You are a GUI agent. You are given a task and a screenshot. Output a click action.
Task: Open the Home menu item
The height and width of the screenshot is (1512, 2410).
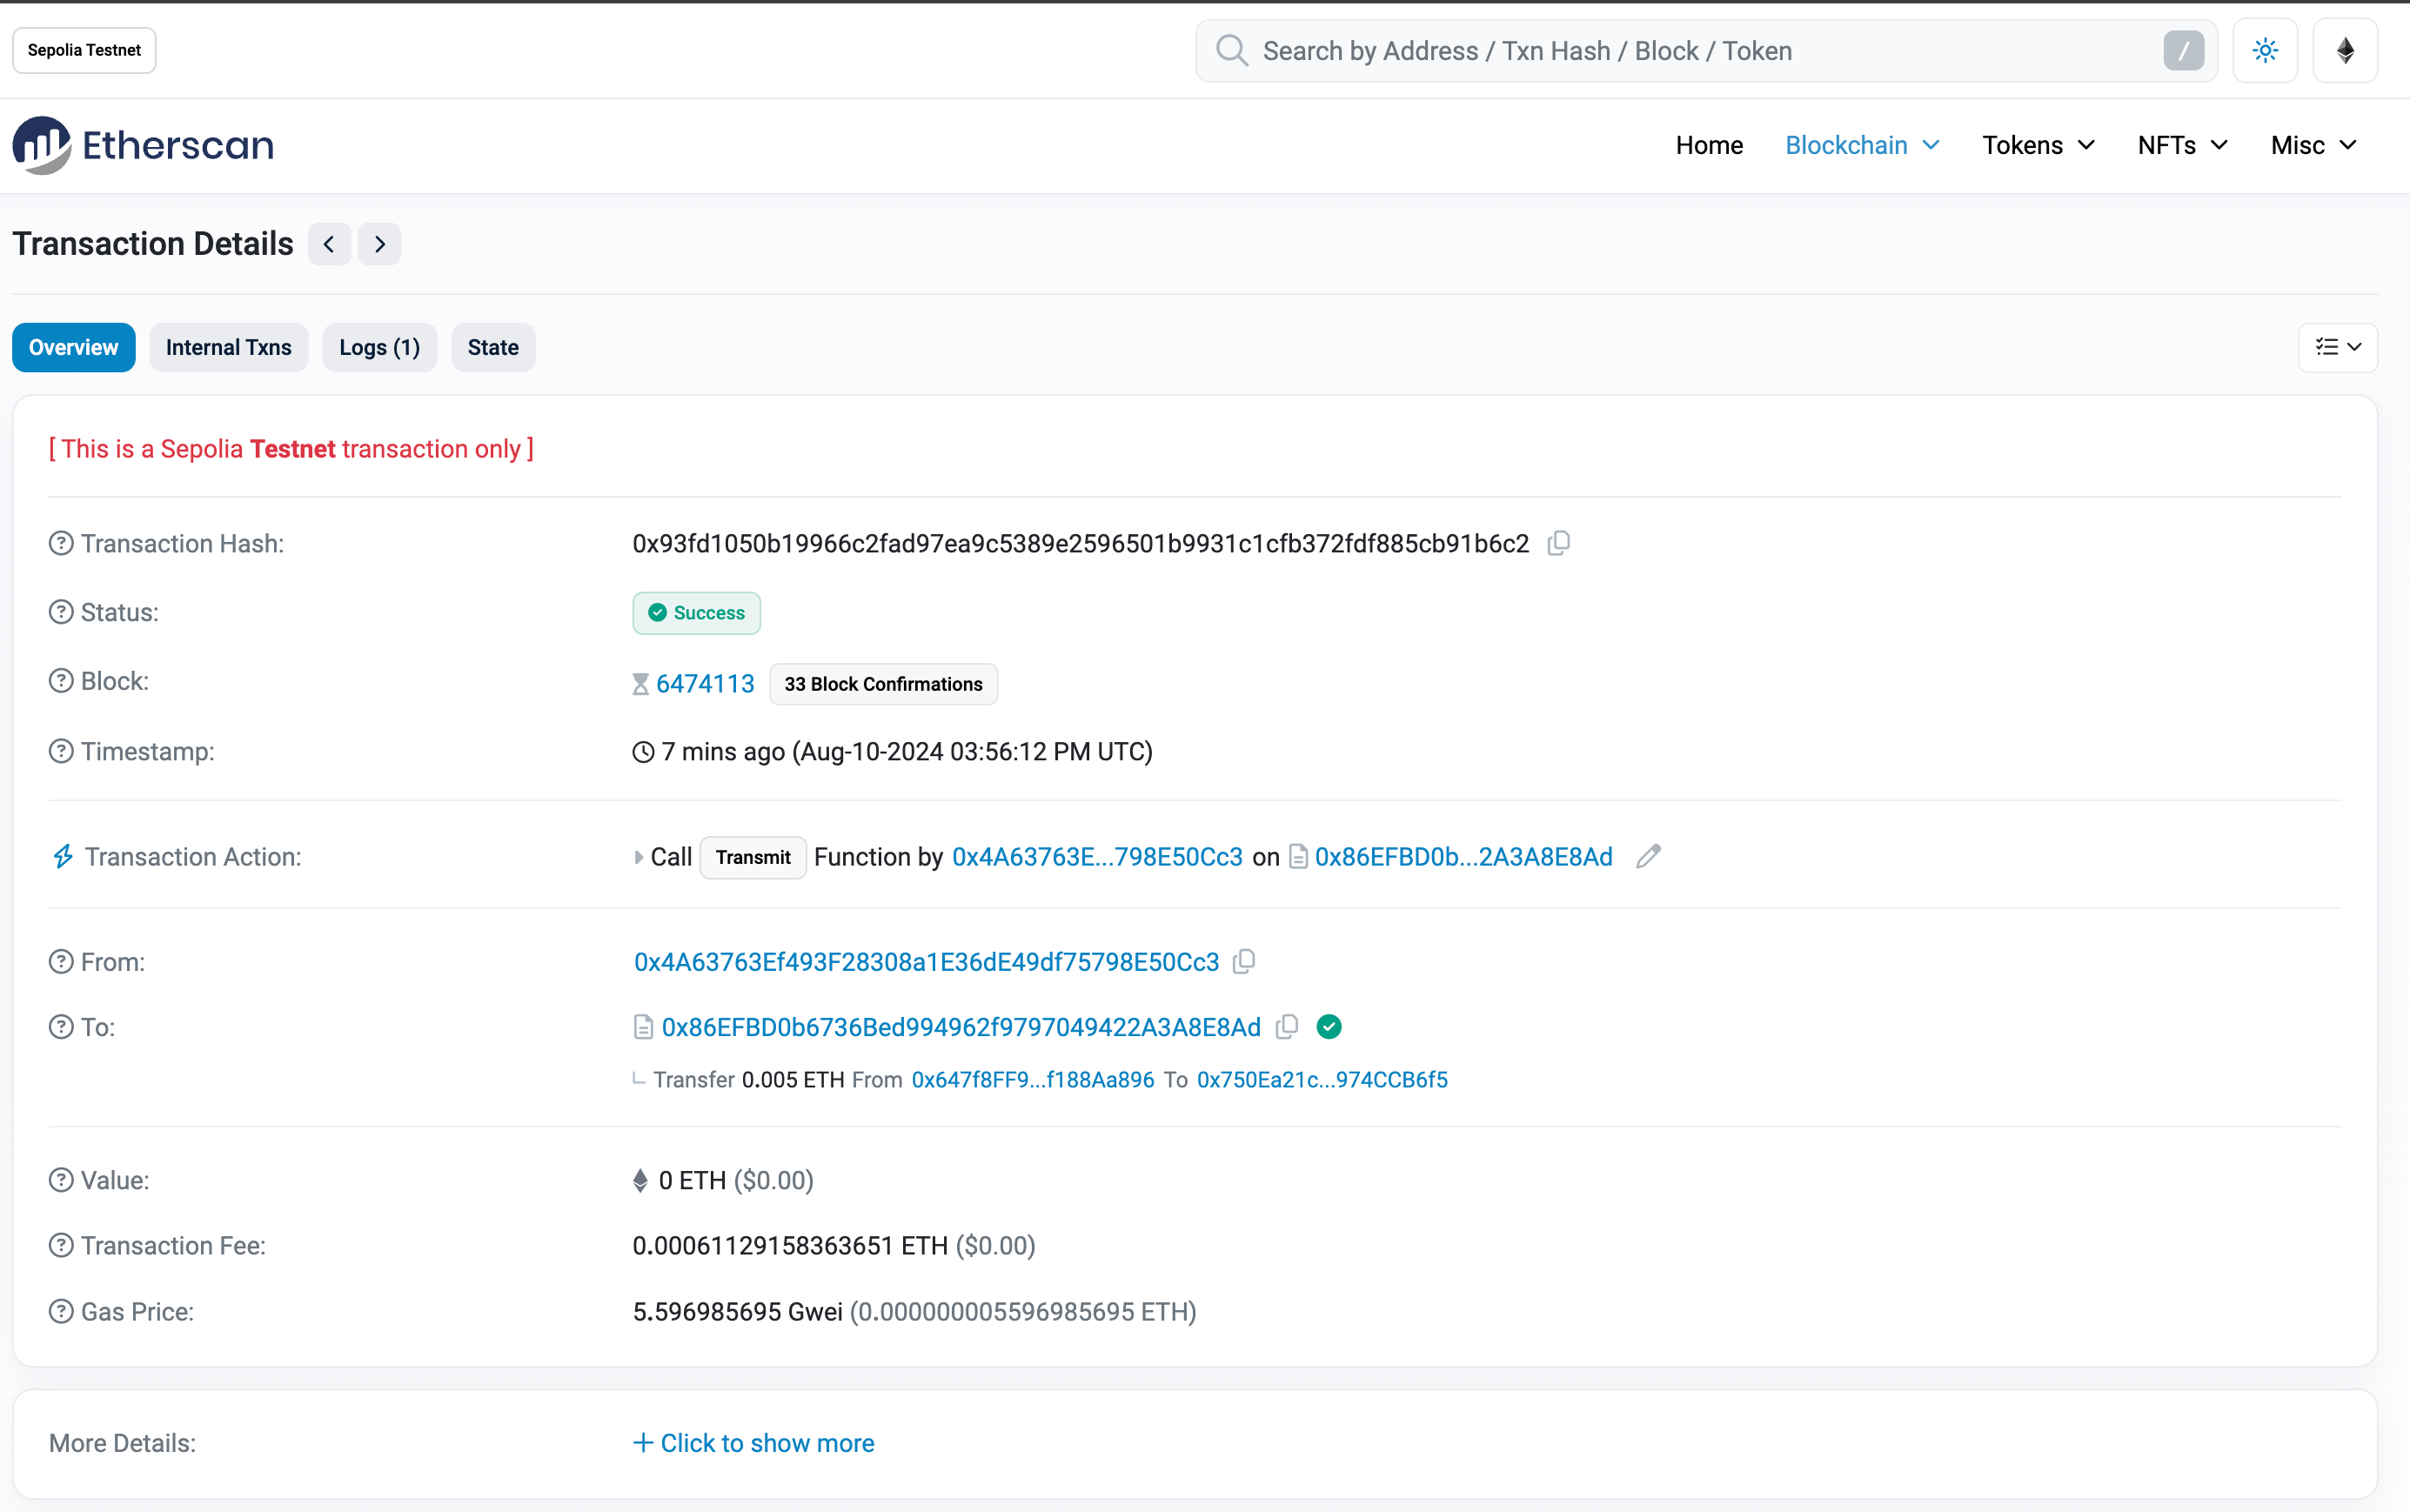point(1709,146)
